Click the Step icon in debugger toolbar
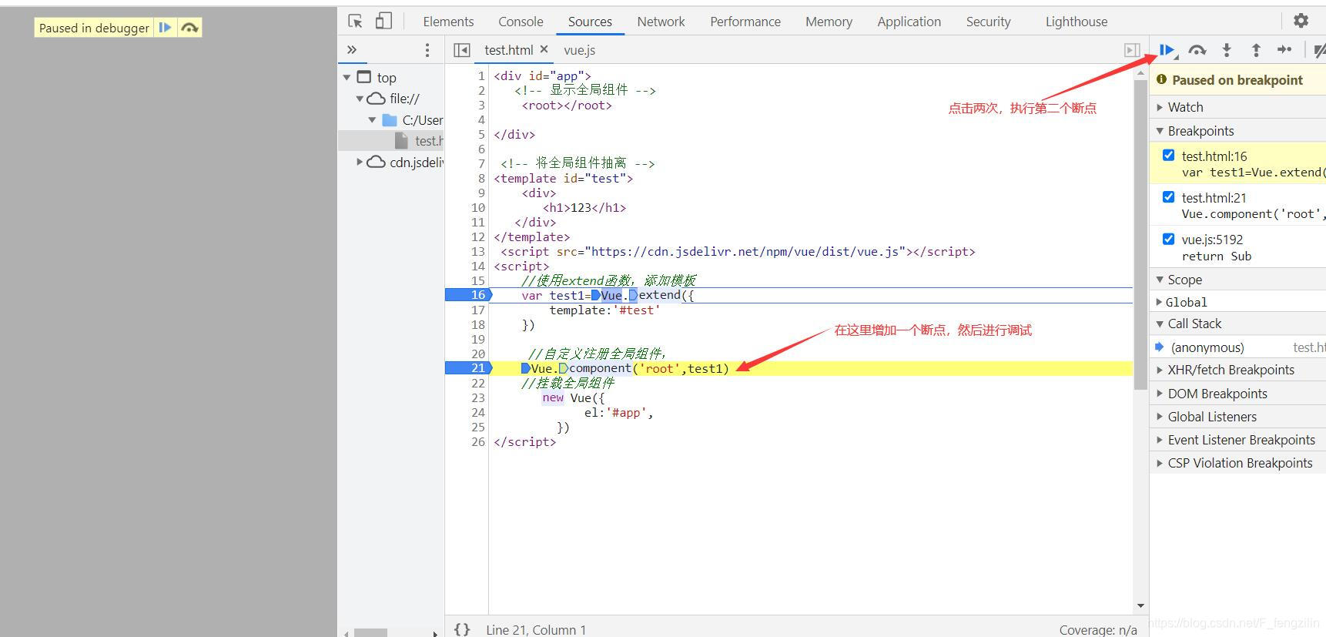Image resolution: width=1326 pixels, height=637 pixels. tap(1284, 50)
